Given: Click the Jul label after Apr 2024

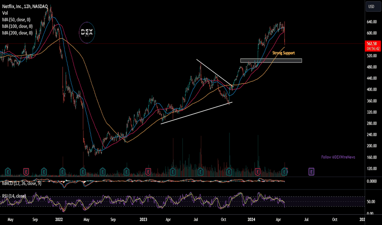Looking at the screenshot, I should coord(307,219).
